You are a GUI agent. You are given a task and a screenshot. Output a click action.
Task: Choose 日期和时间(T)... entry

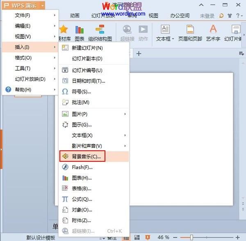[x=94, y=81]
